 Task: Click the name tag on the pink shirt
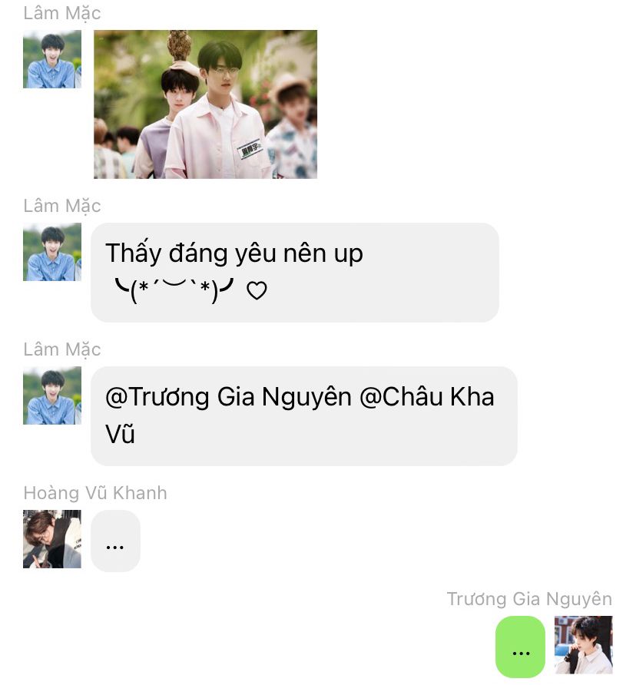pyautogui.click(x=250, y=148)
